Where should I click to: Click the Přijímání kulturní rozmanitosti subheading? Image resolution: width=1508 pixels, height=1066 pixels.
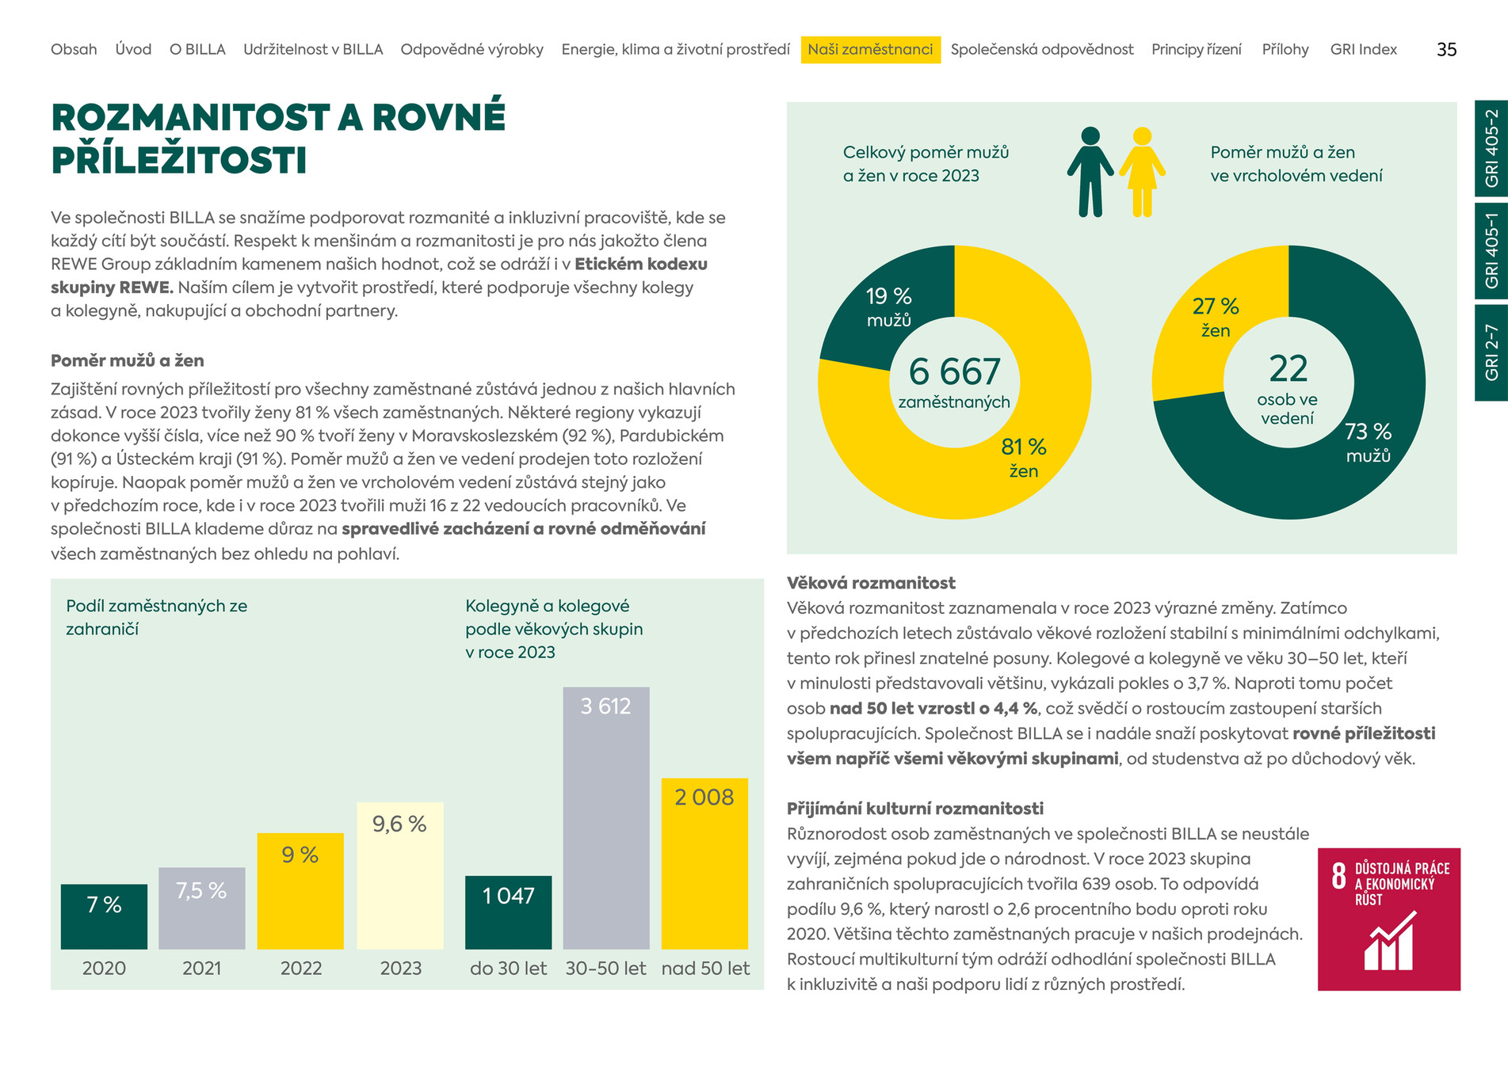915,809
